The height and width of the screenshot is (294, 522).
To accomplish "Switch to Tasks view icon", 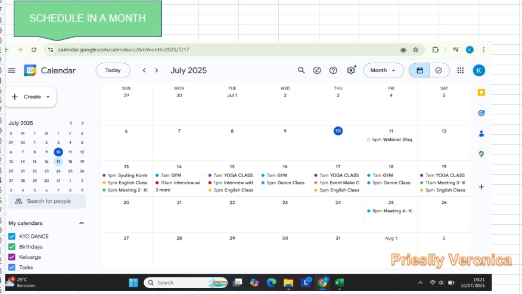I will pos(439,70).
